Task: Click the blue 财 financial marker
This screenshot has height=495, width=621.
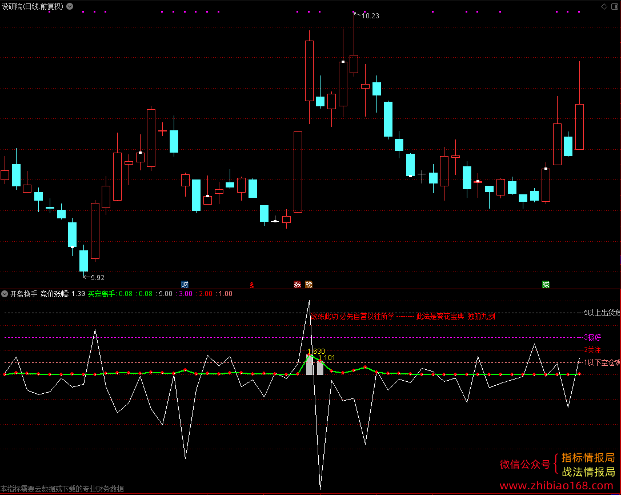Action: 185,285
